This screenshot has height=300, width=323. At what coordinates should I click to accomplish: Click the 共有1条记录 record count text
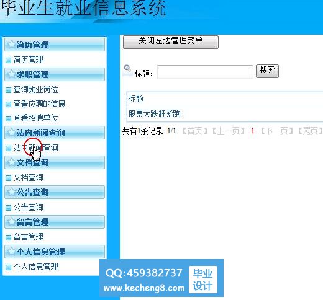(143, 131)
